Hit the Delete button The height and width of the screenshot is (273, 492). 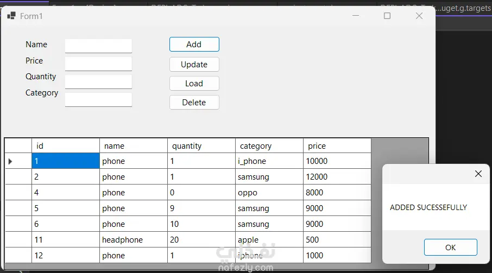point(194,103)
